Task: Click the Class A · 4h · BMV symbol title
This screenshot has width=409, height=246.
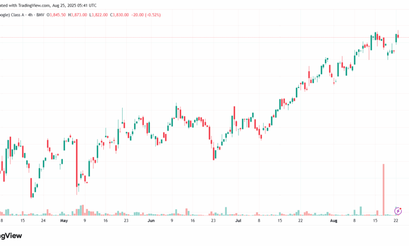Action: click(x=22, y=15)
